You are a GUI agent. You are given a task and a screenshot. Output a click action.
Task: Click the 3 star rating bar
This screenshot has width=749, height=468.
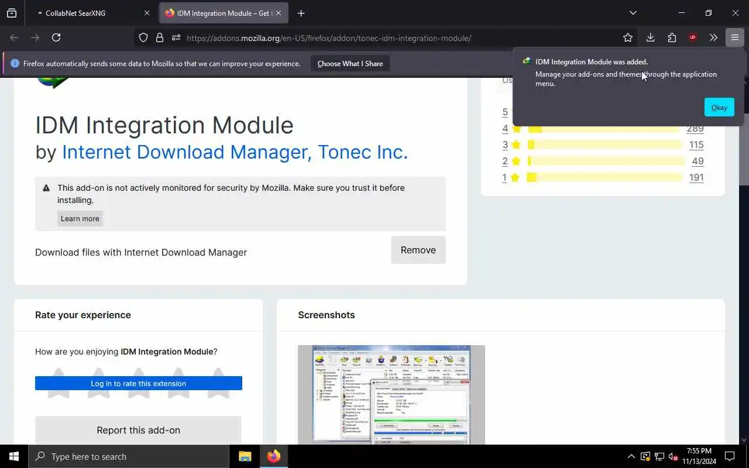pyautogui.click(x=604, y=144)
